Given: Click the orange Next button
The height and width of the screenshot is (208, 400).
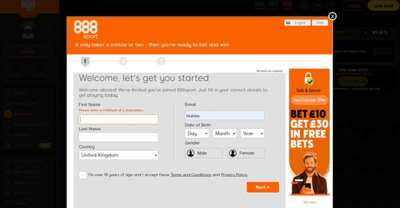Looking at the screenshot, I should [x=263, y=187].
